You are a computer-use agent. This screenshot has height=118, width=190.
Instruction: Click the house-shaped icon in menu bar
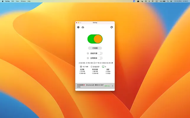coord(146,1)
